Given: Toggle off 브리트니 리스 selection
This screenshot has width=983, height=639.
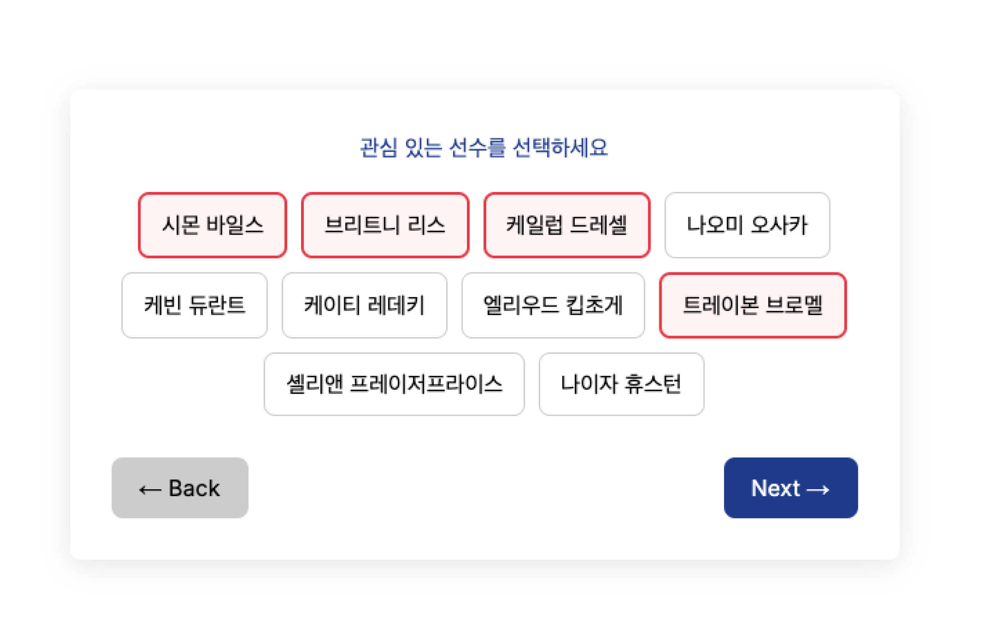Looking at the screenshot, I should coord(385,225).
